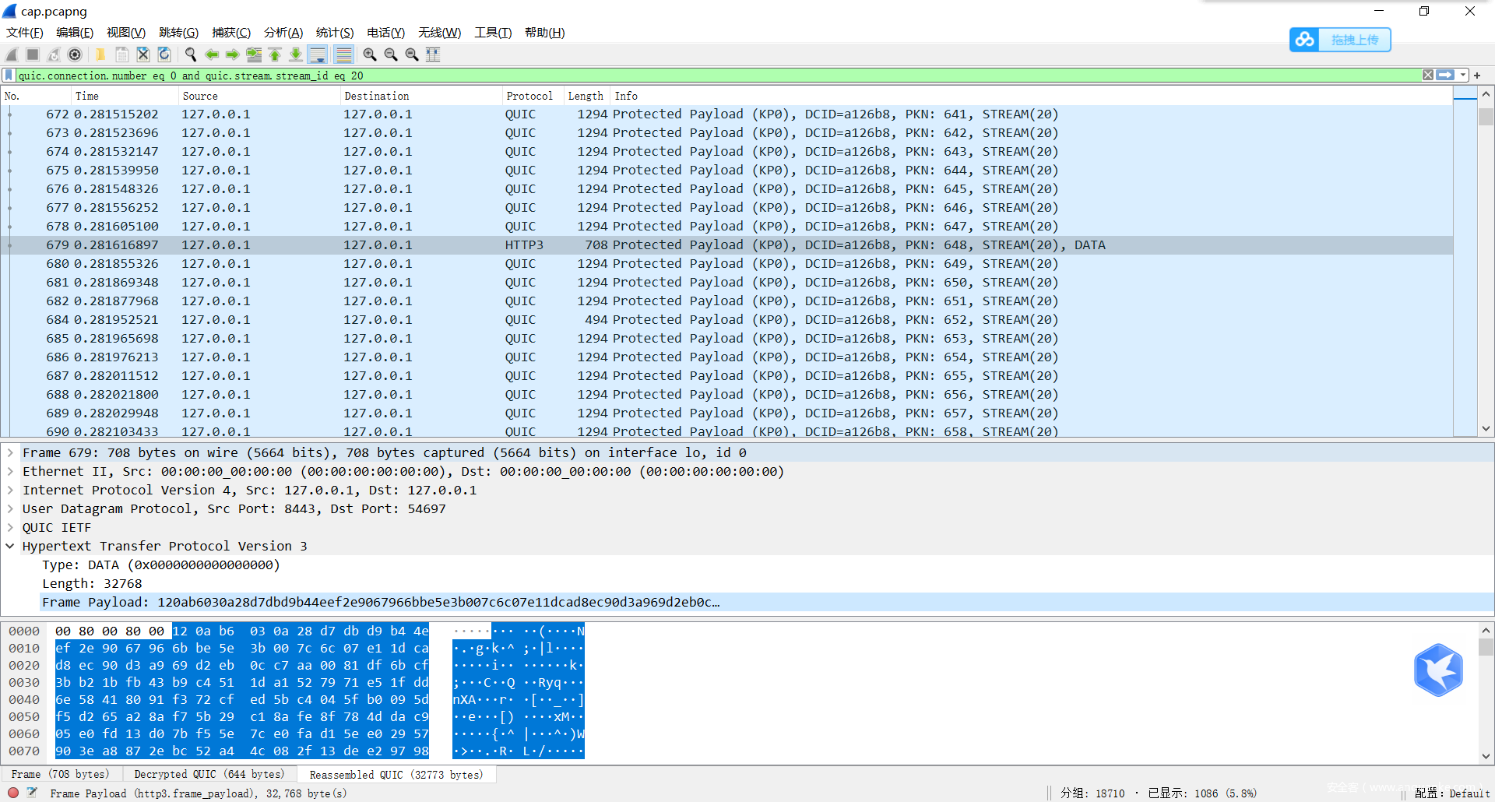Jump to the last packet arrow icon

[x=296, y=55]
